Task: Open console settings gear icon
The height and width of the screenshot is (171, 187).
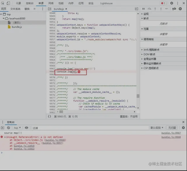Action: (183, 128)
